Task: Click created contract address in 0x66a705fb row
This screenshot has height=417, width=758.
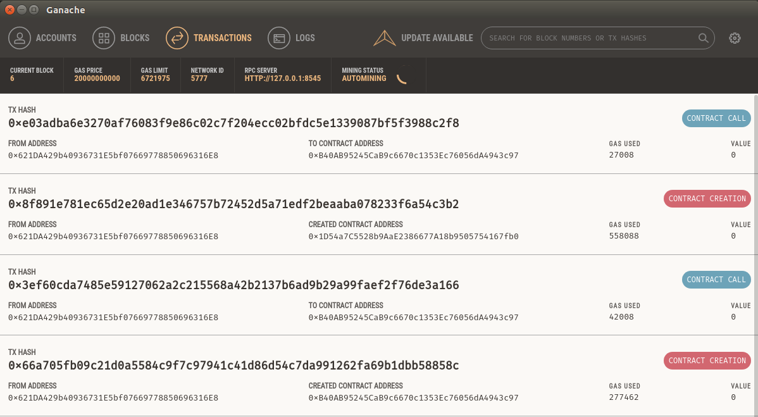Action: (x=413, y=398)
